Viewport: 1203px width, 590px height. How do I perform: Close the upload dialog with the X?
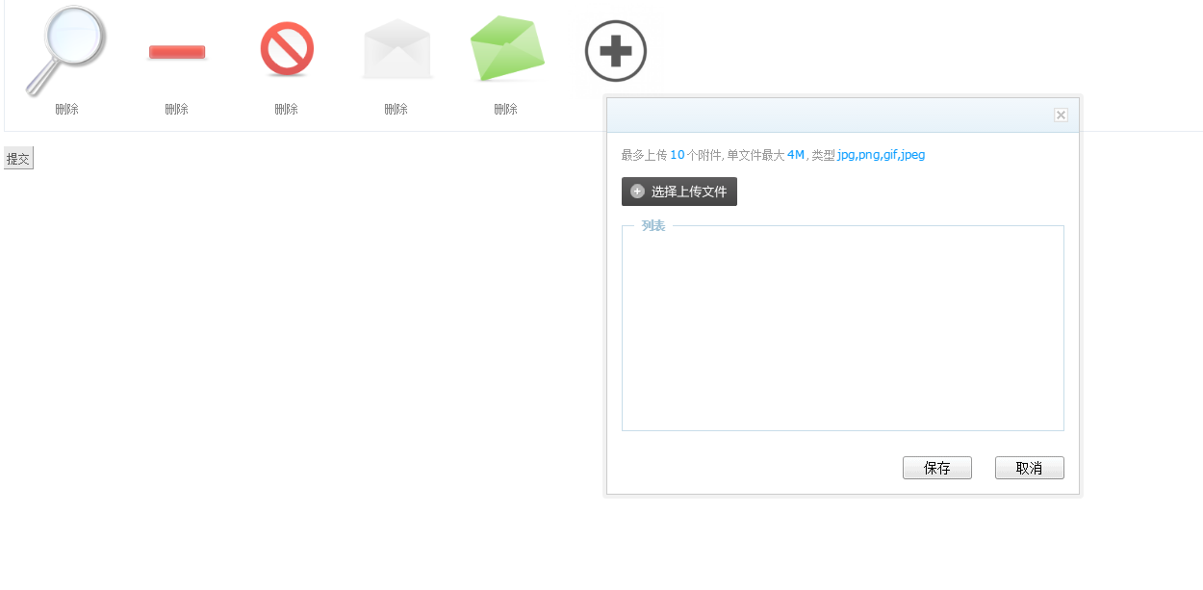(1061, 115)
